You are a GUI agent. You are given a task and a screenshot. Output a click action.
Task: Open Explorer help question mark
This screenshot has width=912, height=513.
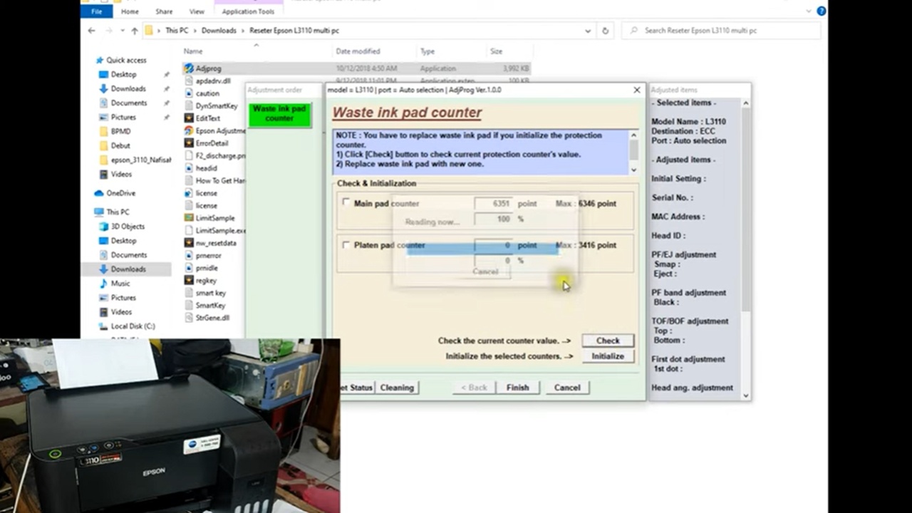tap(822, 11)
